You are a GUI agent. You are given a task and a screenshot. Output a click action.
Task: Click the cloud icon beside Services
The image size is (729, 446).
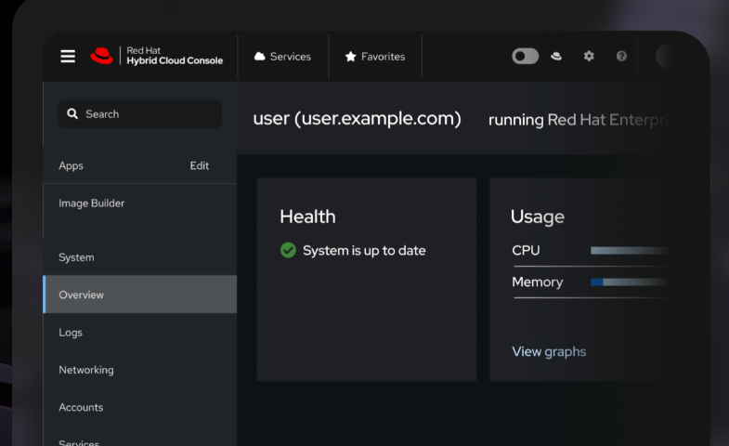[x=260, y=57]
